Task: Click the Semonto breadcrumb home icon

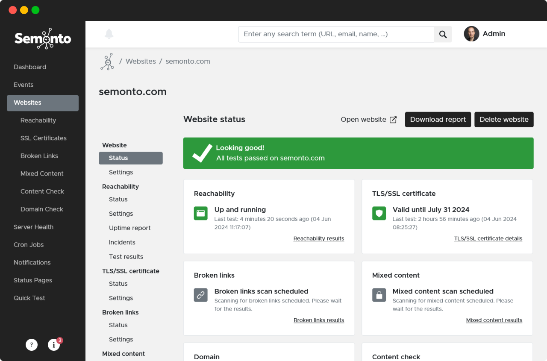Action: pos(107,62)
